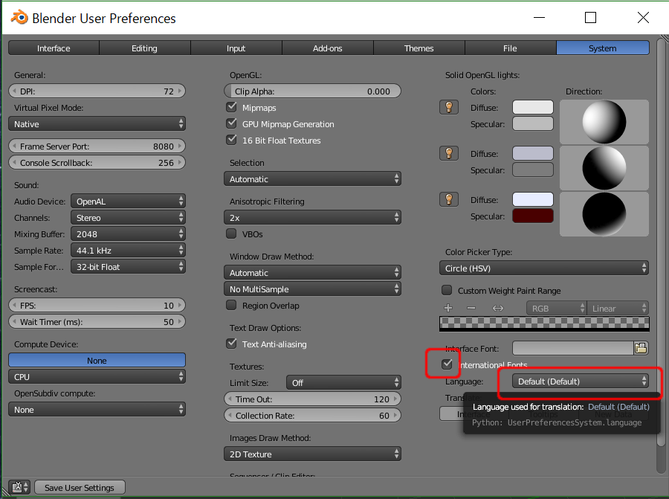669x499 pixels.
Task: Open the Virtual Pixel Mode Native dropdown
Action: tap(97, 124)
